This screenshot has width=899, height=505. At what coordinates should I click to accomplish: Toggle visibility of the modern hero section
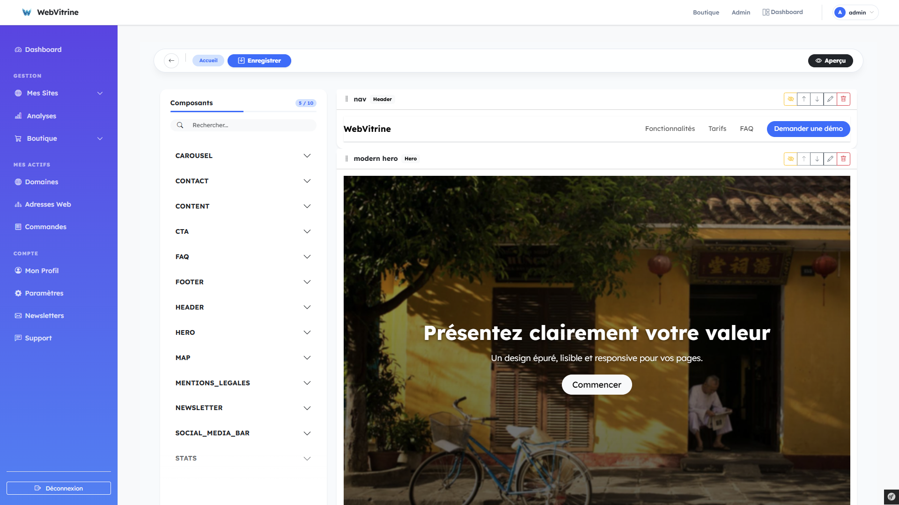click(x=790, y=159)
